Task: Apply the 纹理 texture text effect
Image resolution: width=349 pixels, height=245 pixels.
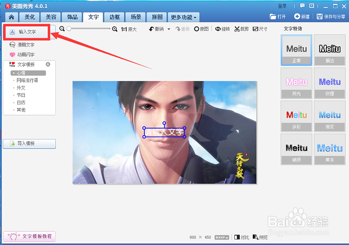Action: coord(330,83)
